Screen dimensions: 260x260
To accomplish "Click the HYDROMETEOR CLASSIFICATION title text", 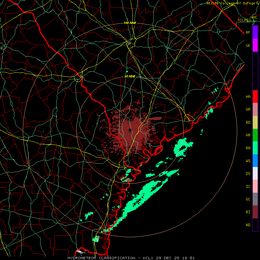I will pyautogui.click(x=101, y=258).
